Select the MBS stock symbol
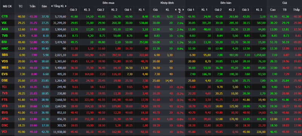302x136 pixels. 5,68
